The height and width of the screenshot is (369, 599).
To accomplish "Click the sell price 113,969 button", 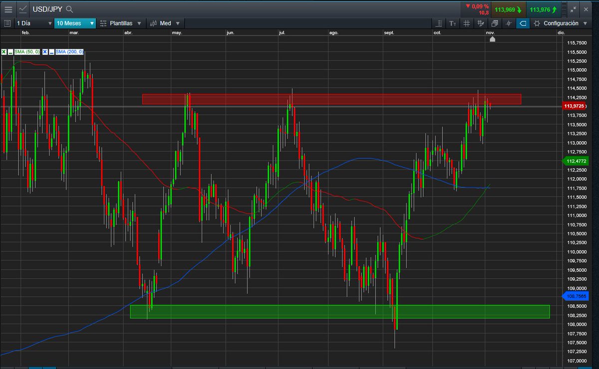I will click(x=508, y=9).
